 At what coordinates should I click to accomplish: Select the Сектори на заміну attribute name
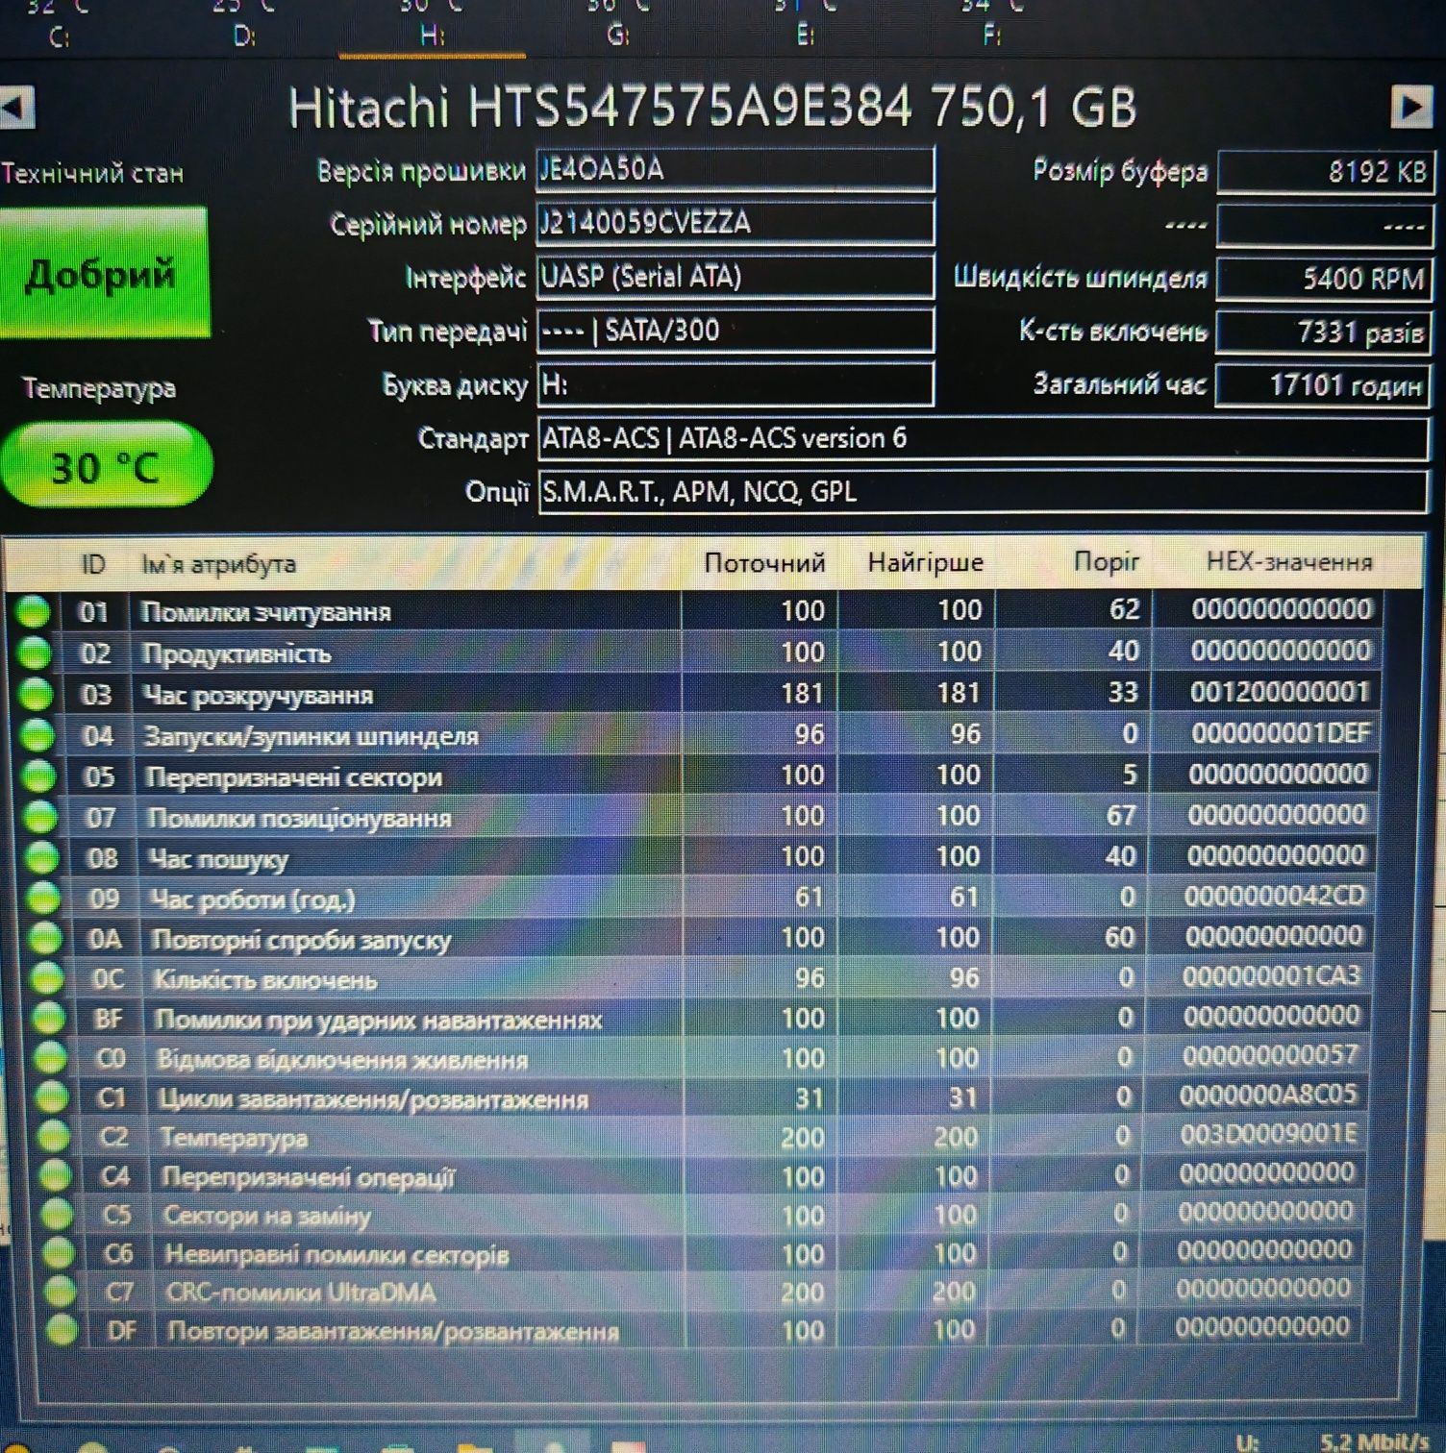pyautogui.click(x=267, y=1216)
